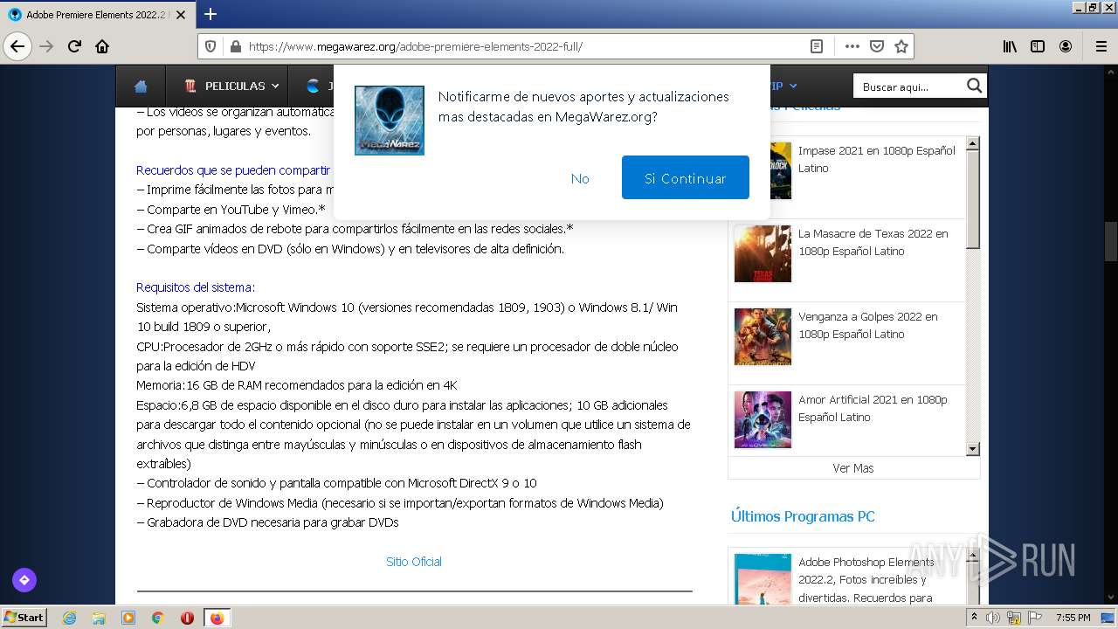Launch Chrome from the taskbar

pyautogui.click(x=158, y=618)
